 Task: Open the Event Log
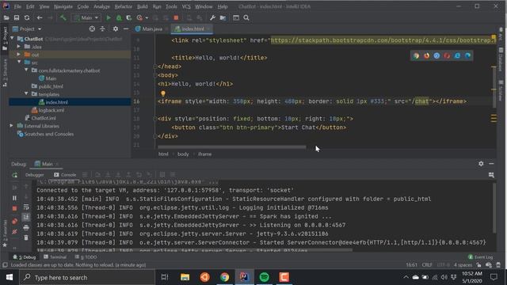[481, 256]
